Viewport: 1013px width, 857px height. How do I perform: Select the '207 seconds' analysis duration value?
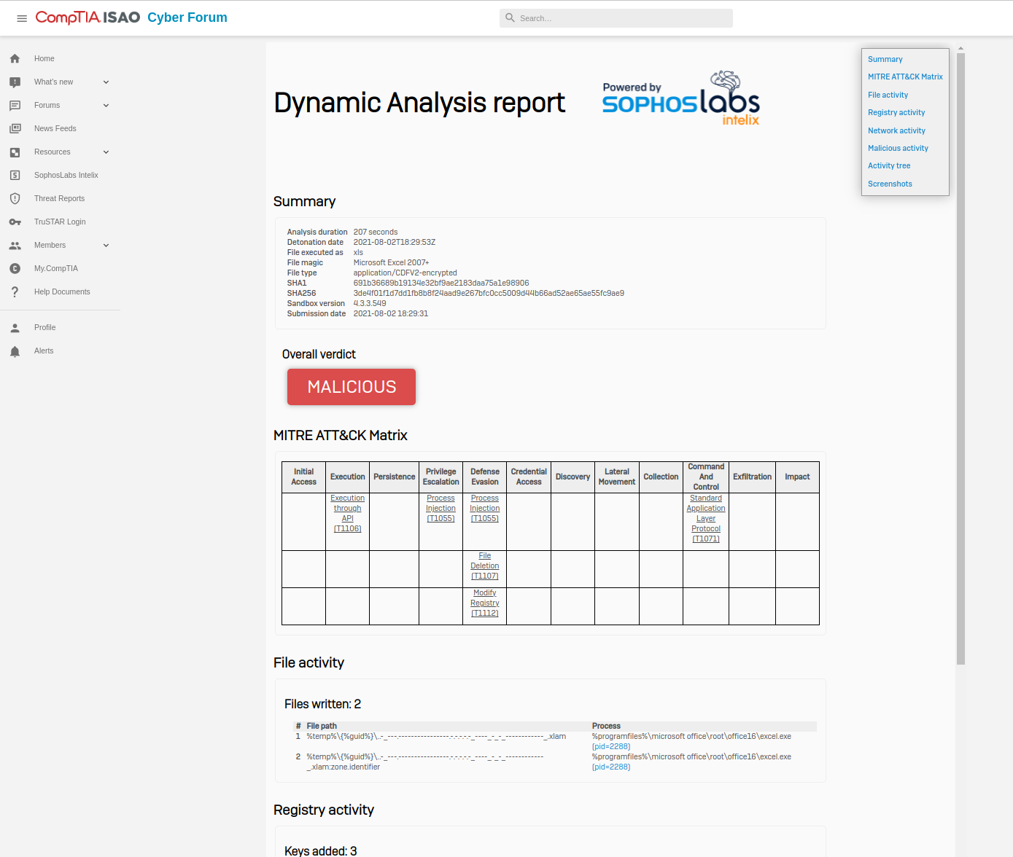tap(376, 232)
